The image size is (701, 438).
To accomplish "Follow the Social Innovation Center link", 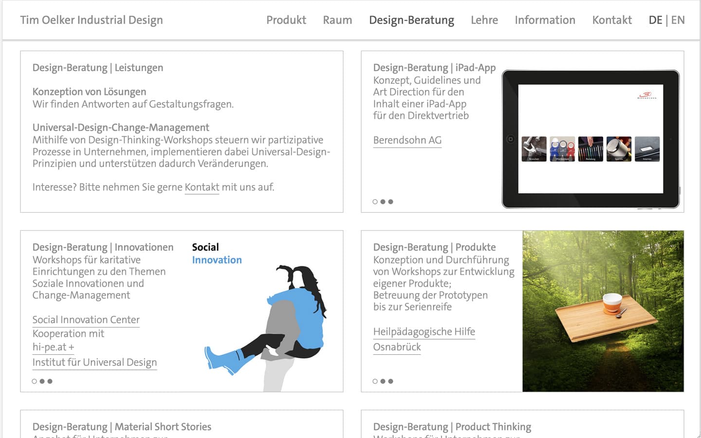I will 86,320.
